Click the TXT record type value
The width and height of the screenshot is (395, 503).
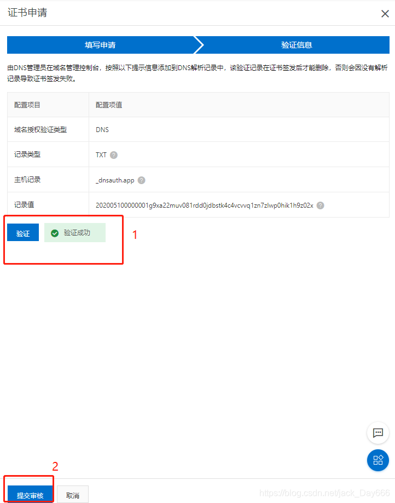(101, 155)
